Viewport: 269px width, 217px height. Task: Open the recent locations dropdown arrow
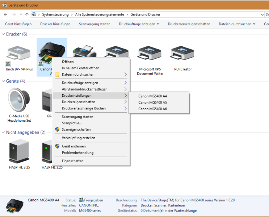click(x=21, y=14)
